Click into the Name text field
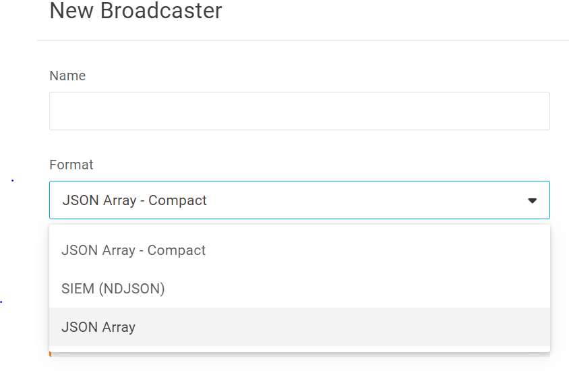Image resolution: width=569 pixels, height=371 pixels. [x=299, y=111]
